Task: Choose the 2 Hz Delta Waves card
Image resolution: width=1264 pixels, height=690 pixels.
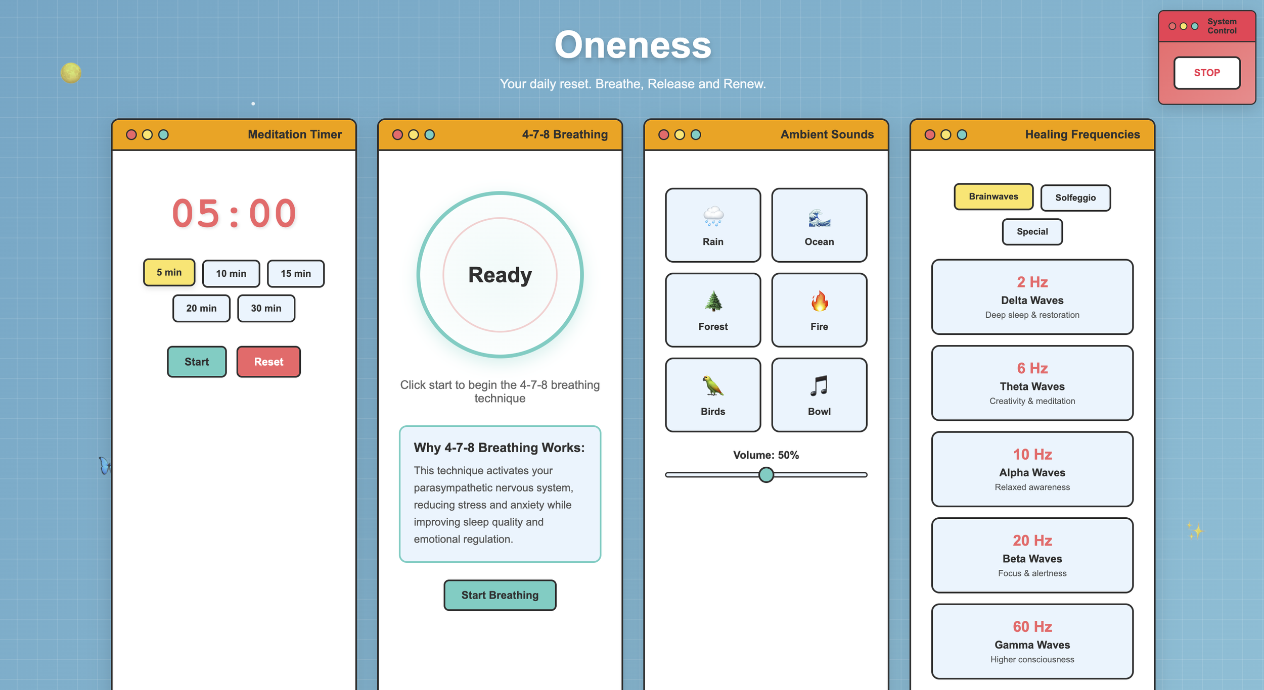Action: click(1032, 297)
